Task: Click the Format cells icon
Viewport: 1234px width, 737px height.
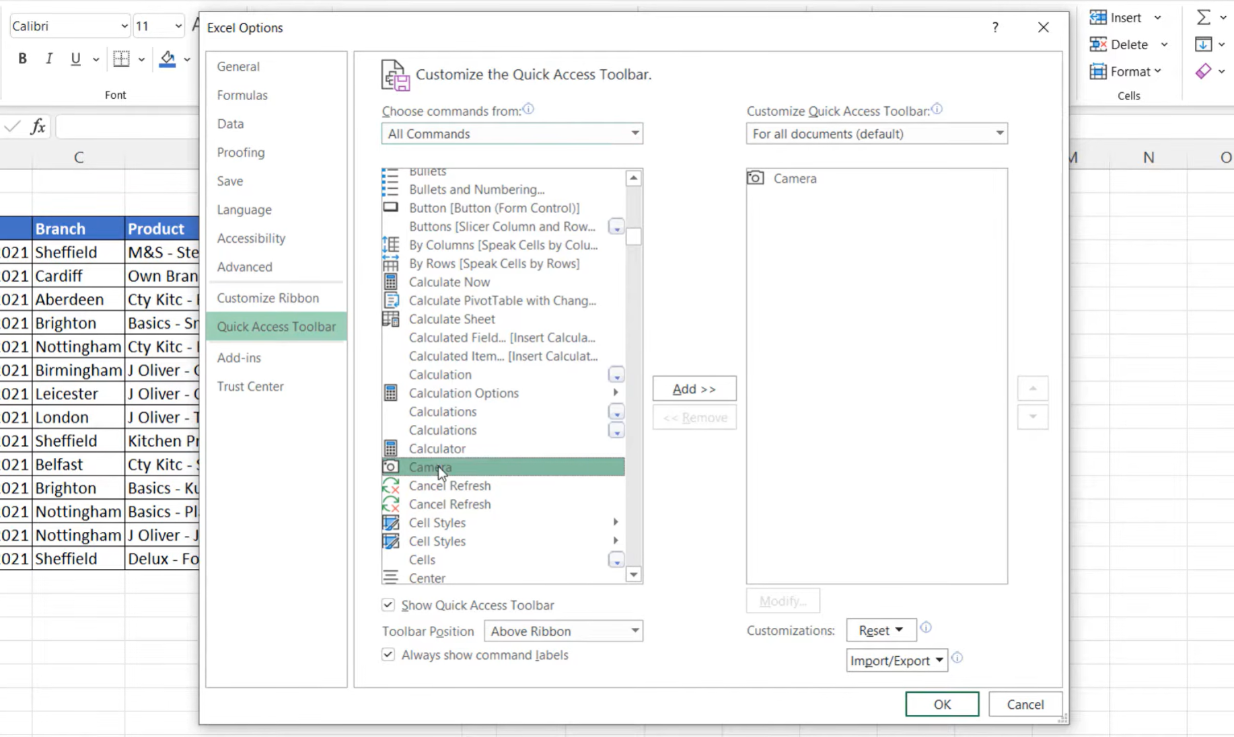Action: coord(1098,71)
